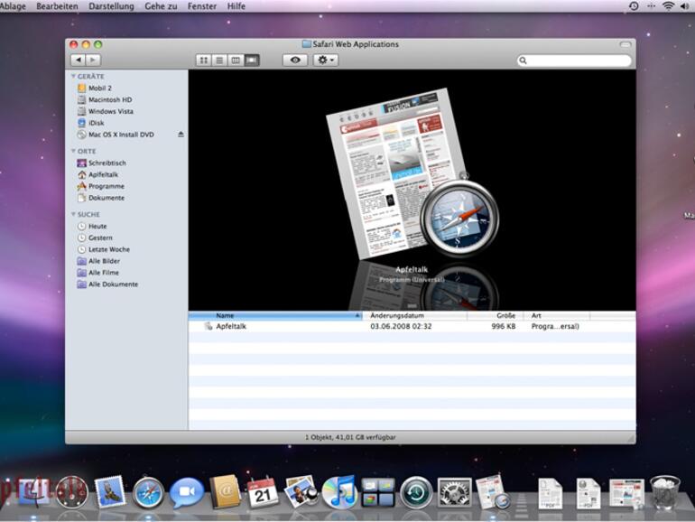695x522 pixels.
Task: Open iTunes from the Dock
Action: point(338,492)
